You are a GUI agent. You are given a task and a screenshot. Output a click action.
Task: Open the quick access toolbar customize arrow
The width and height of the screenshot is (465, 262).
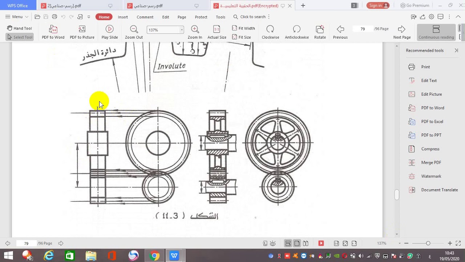coord(89,17)
